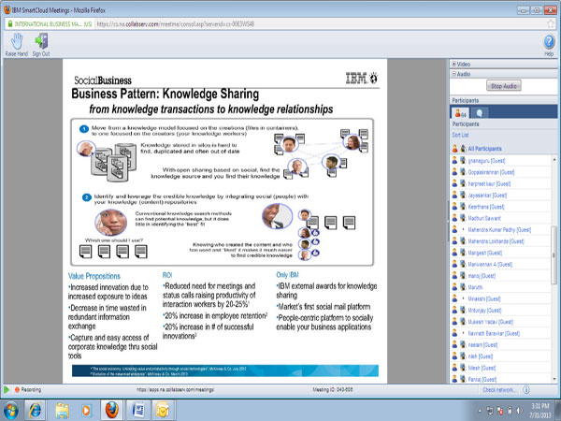Switch to the chat bubble tab
The height and width of the screenshot is (421, 561).
click(480, 113)
